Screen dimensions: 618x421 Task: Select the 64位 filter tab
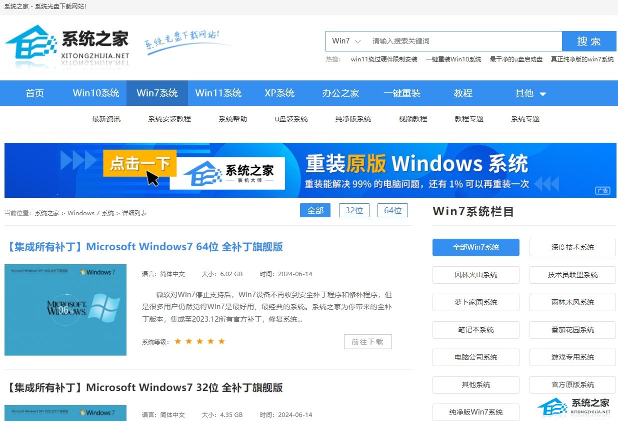(x=392, y=210)
